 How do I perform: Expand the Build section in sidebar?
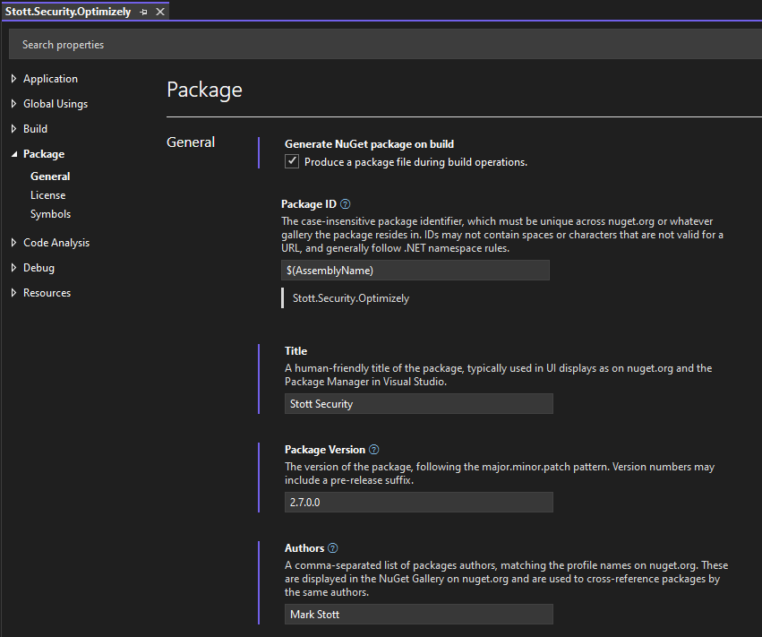coord(14,129)
